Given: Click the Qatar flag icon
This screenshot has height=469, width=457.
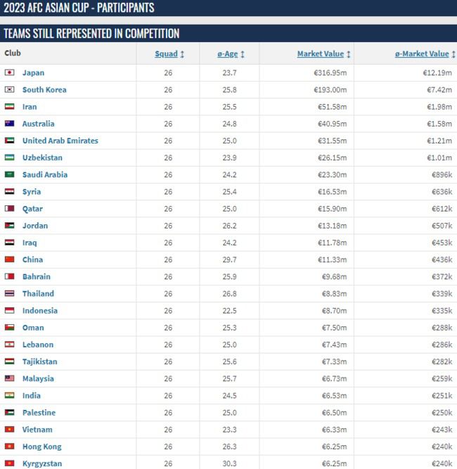Looking at the screenshot, I should click(x=10, y=209).
